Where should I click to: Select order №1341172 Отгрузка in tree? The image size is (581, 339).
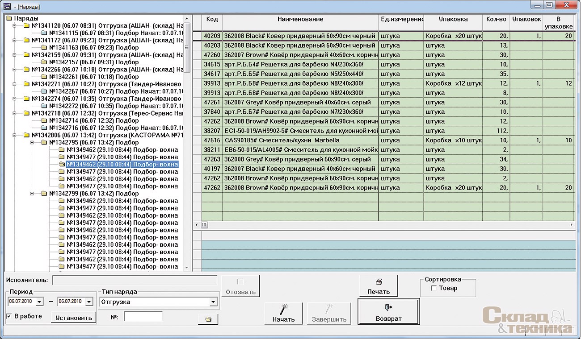point(107,40)
